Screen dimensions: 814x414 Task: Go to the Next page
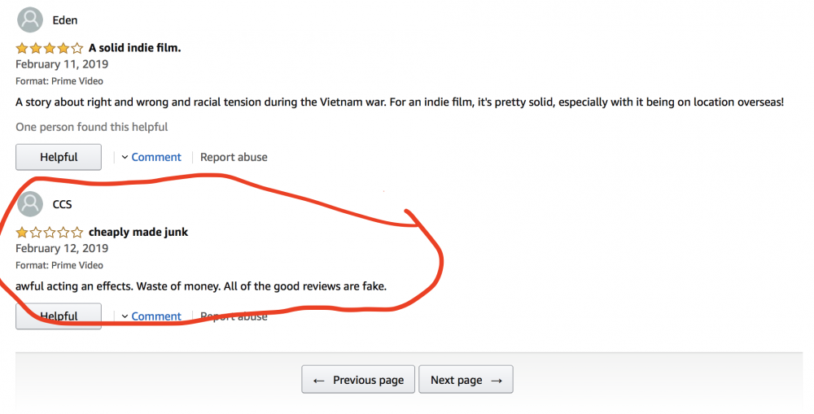466,380
